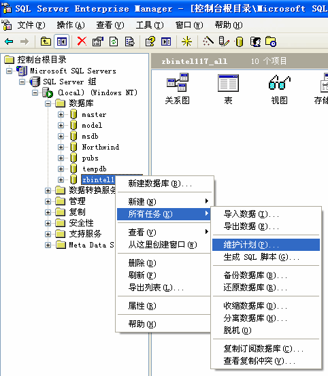Click the New database cylinder toolbar icon
Image resolution: width=328 pixels, height=376 pixels.
240,41
